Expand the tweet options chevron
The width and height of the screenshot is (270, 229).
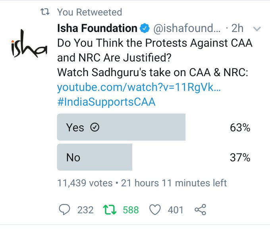(x=257, y=29)
